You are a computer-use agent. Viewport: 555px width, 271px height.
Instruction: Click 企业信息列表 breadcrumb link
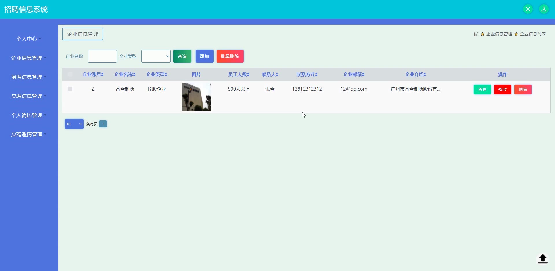(533, 34)
